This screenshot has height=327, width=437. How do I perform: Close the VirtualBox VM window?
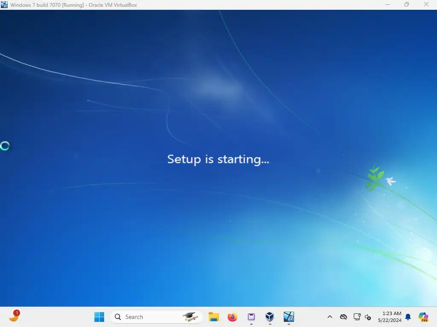click(x=426, y=5)
